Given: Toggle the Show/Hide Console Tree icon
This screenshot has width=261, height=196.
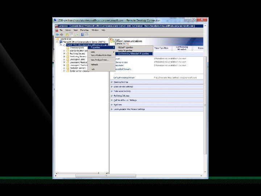Looking at the screenshot, I should (71, 34).
